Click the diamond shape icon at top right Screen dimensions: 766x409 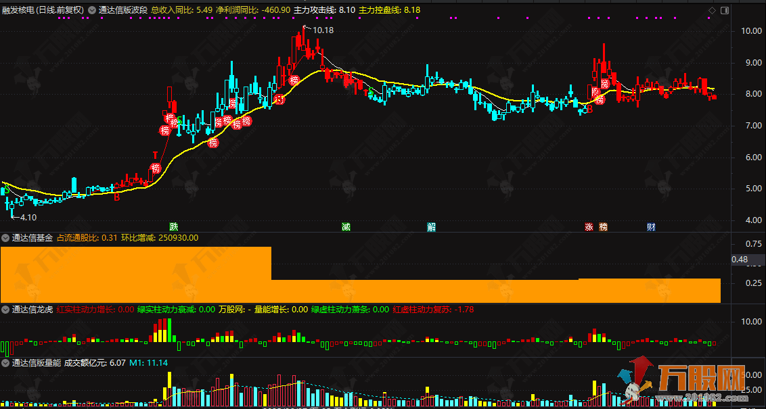[x=711, y=10]
